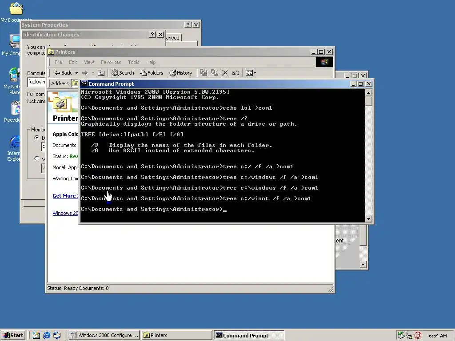This screenshot has height=341, width=455.
Task: Click the Command Prompt title bar icon
Action: point(84,83)
